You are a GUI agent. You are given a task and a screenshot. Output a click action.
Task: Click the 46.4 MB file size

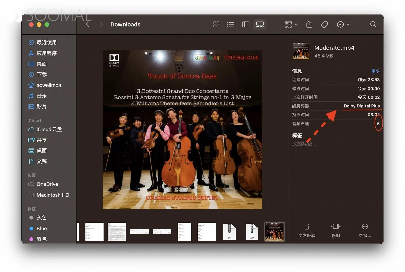[x=324, y=56]
